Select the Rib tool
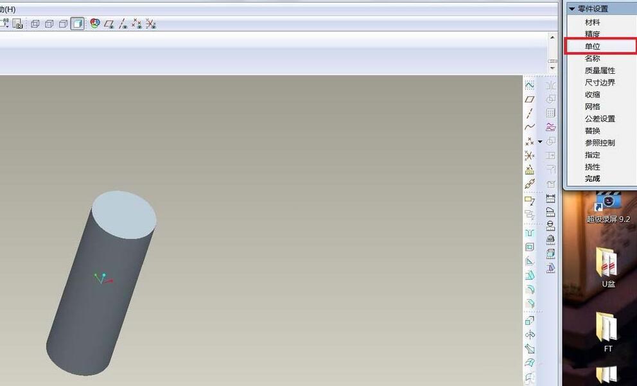The image size is (637, 386). point(529,261)
